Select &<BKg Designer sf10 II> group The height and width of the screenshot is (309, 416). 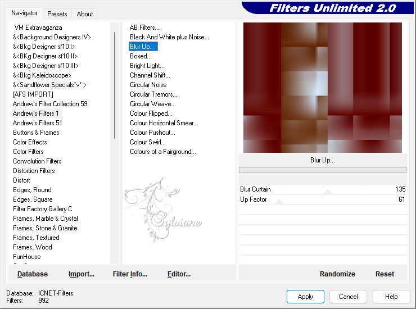(45, 56)
